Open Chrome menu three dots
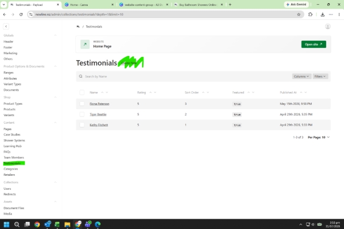This screenshot has height=229, width=344. (x=339, y=15)
